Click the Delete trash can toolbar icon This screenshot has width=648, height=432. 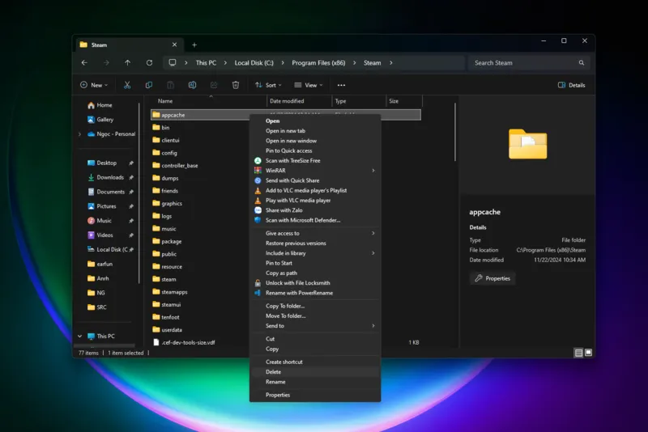(236, 85)
